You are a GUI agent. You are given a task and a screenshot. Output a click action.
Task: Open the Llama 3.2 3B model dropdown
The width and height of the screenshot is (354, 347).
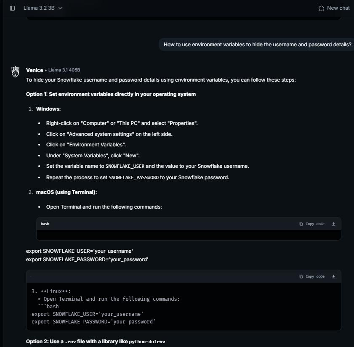click(43, 8)
